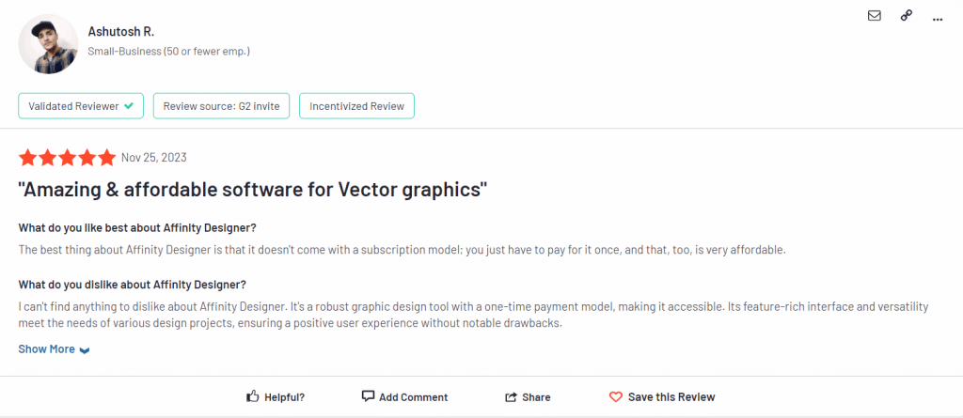This screenshot has width=963, height=418.
Task: Click the fifth rating star
Action: point(107,158)
